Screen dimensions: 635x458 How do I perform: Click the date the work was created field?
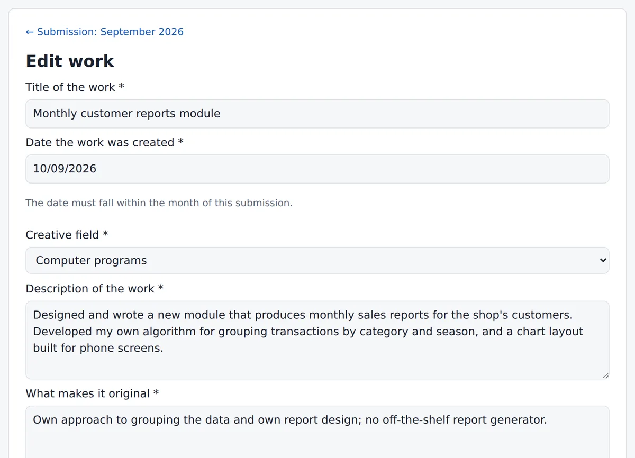click(317, 169)
